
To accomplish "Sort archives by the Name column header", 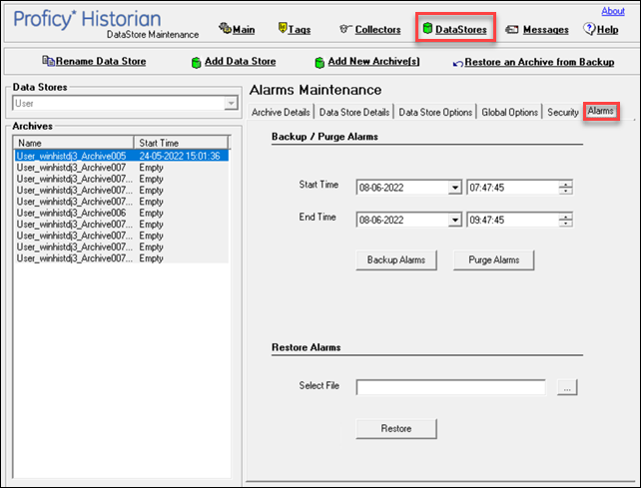I will pos(74,143).
